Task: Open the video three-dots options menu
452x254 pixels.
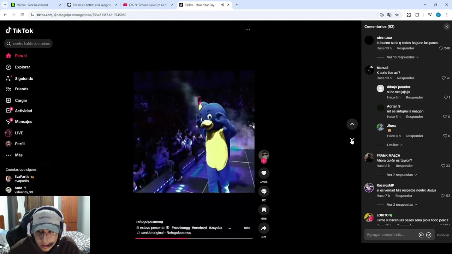Action: click(248, 30)
